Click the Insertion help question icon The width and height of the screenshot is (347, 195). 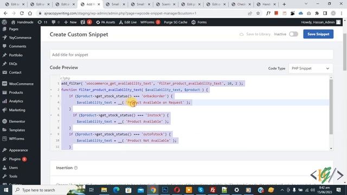point(76,168)
